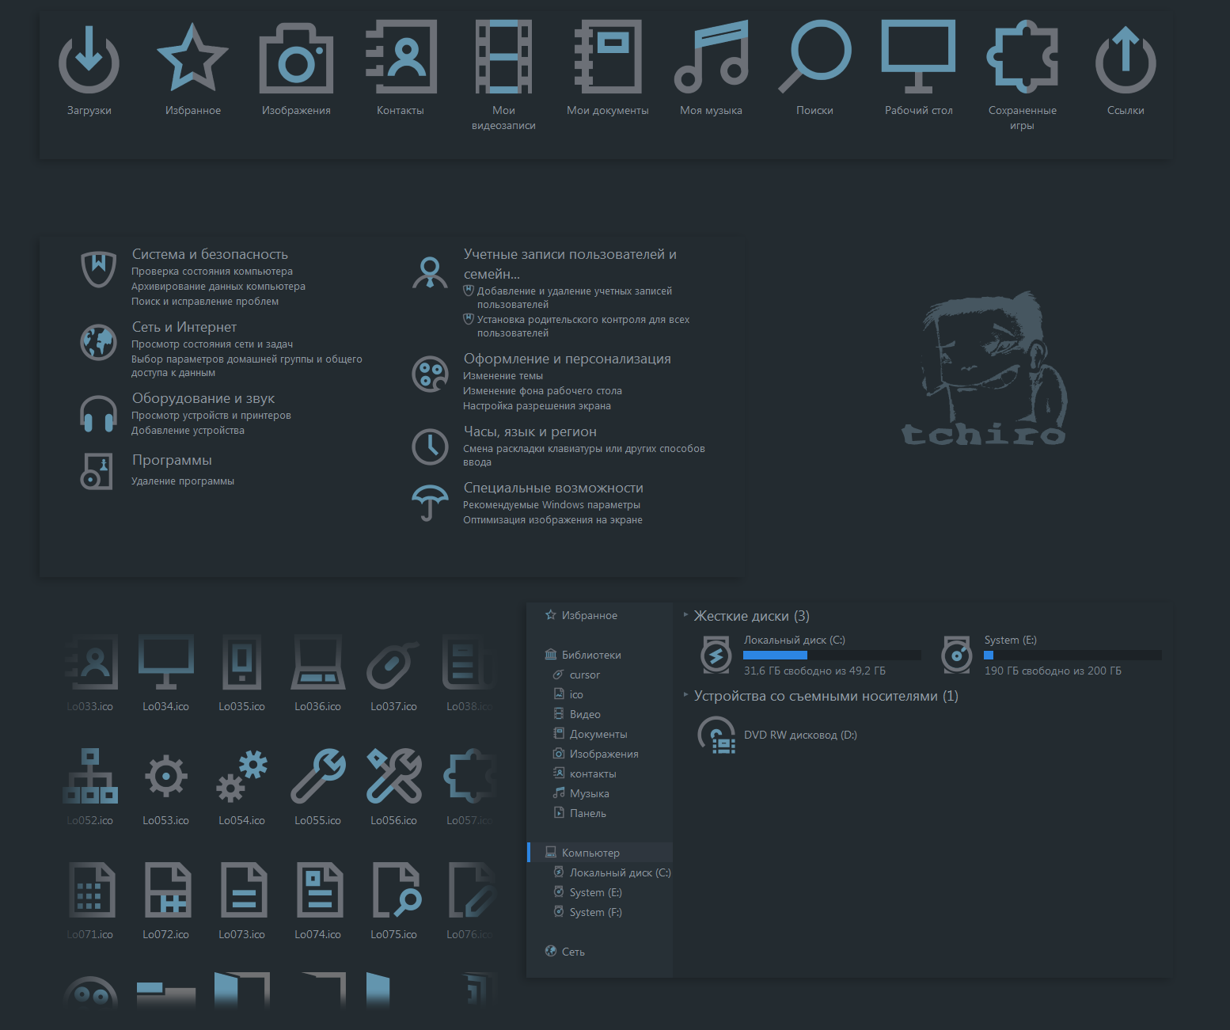Open the Система и безопасность category
1230x1030 pixels.
point(210,254)
